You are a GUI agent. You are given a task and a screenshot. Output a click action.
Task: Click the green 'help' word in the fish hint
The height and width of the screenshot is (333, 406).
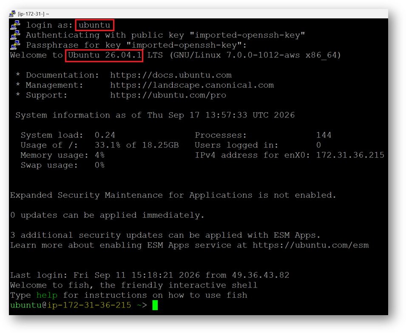(x=47, y=295)
